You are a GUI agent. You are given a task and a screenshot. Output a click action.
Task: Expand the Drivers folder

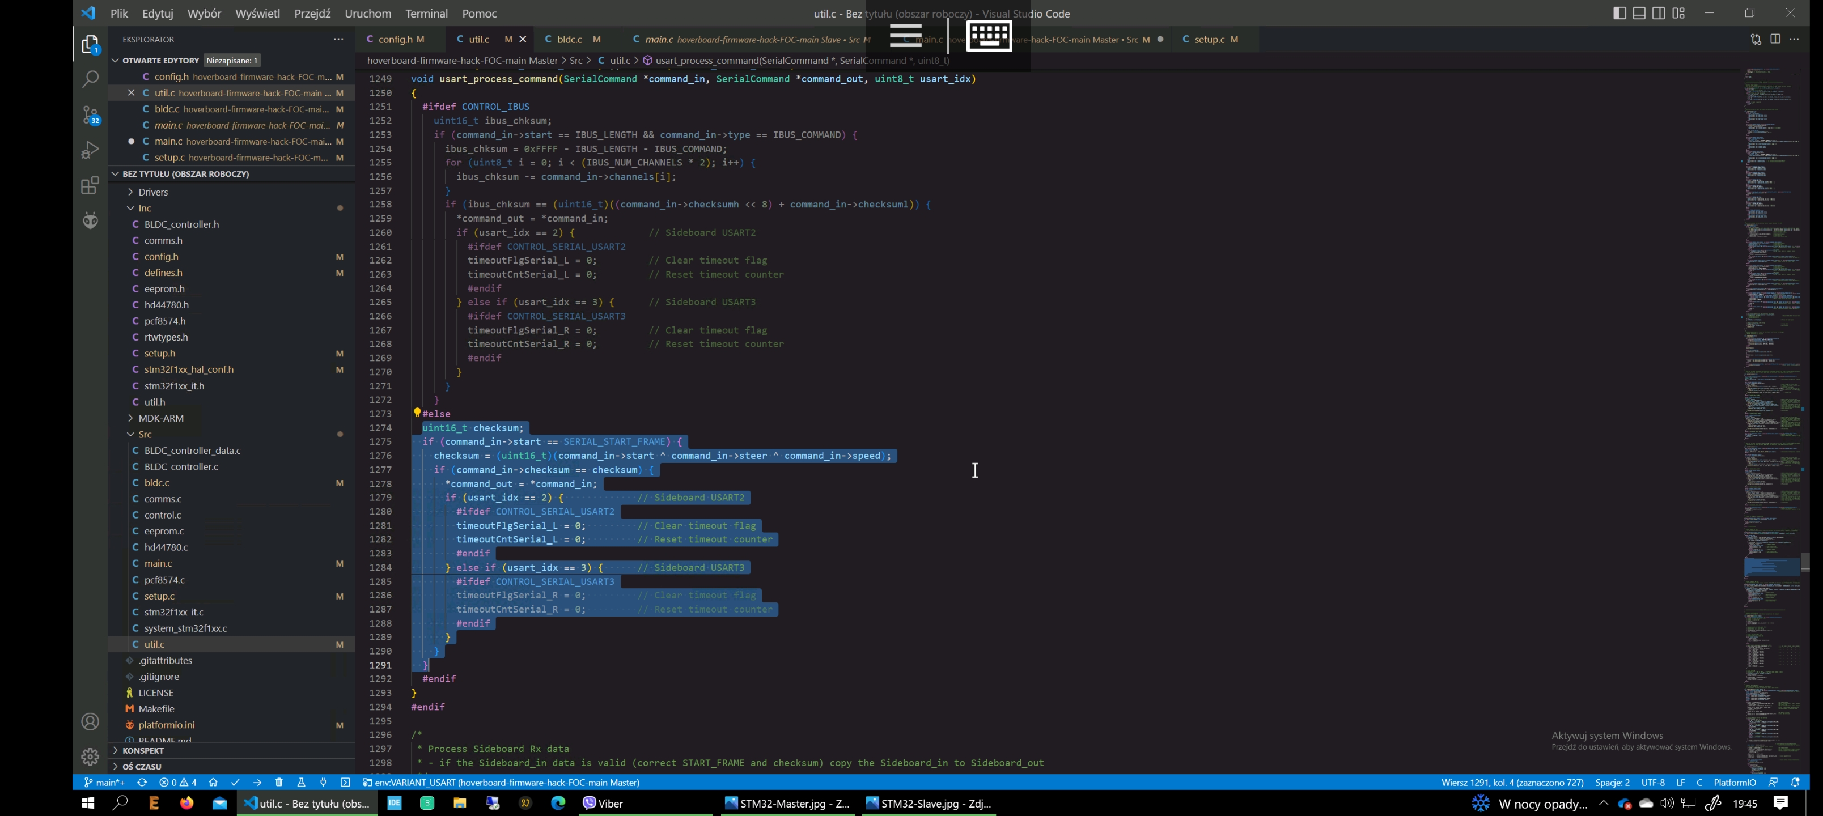tap(131, 191)
